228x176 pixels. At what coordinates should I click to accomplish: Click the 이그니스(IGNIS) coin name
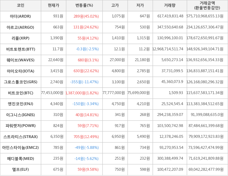pos(21,115)
